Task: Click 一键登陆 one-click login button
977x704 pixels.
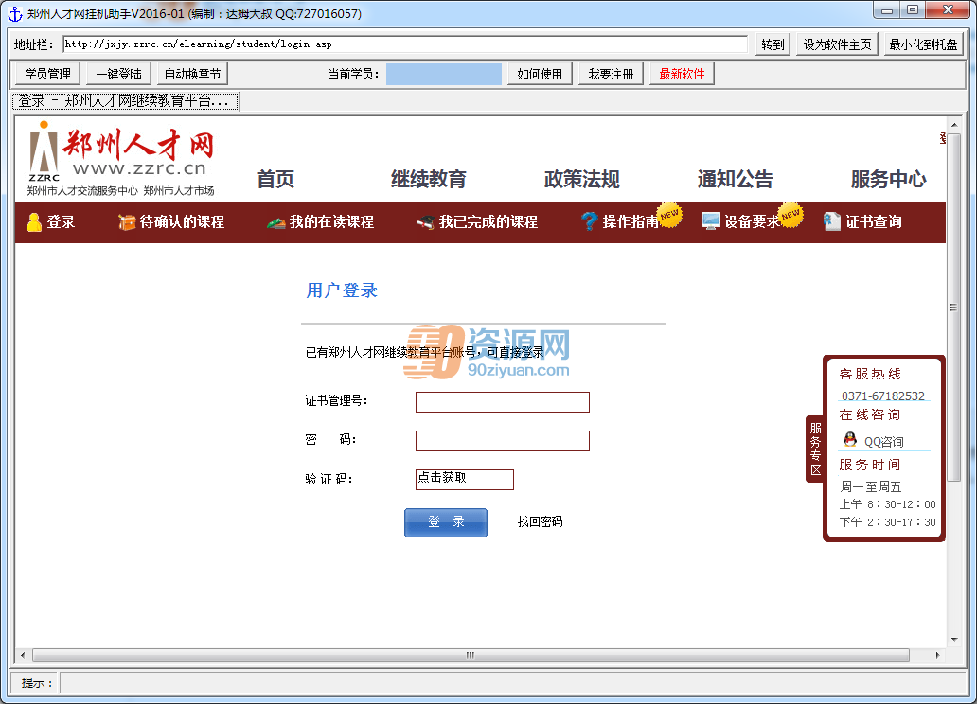Action: point(119,74)
